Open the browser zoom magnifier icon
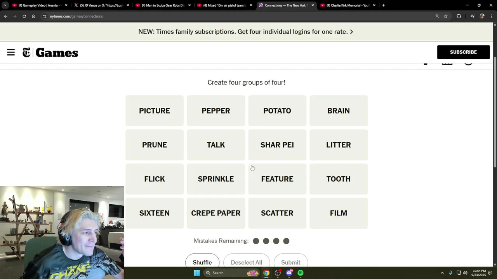Viewport: 497px width, 279px height. pyautogui.click(x=437, y=16)
